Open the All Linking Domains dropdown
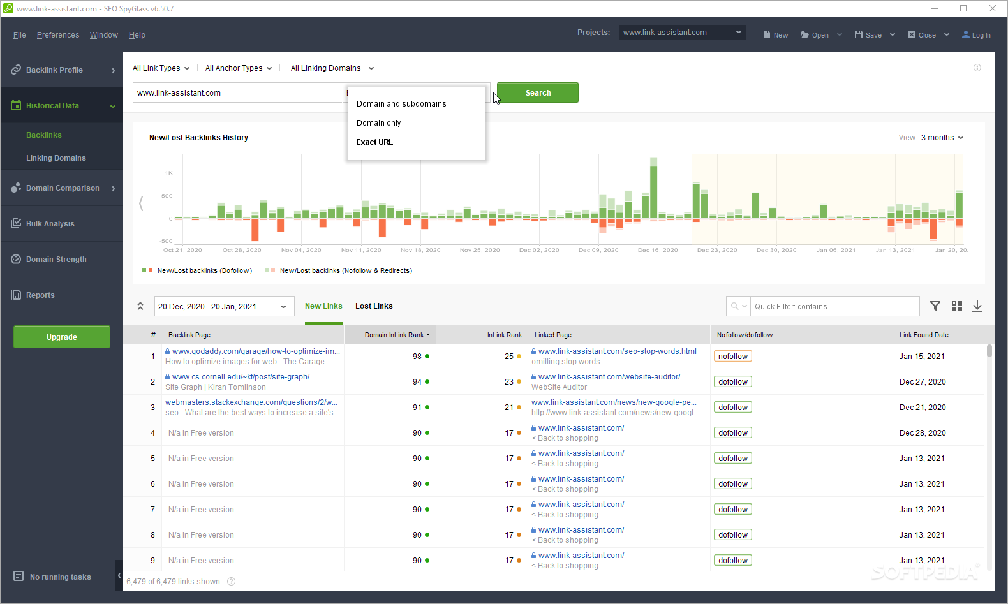 pos(332,68)
